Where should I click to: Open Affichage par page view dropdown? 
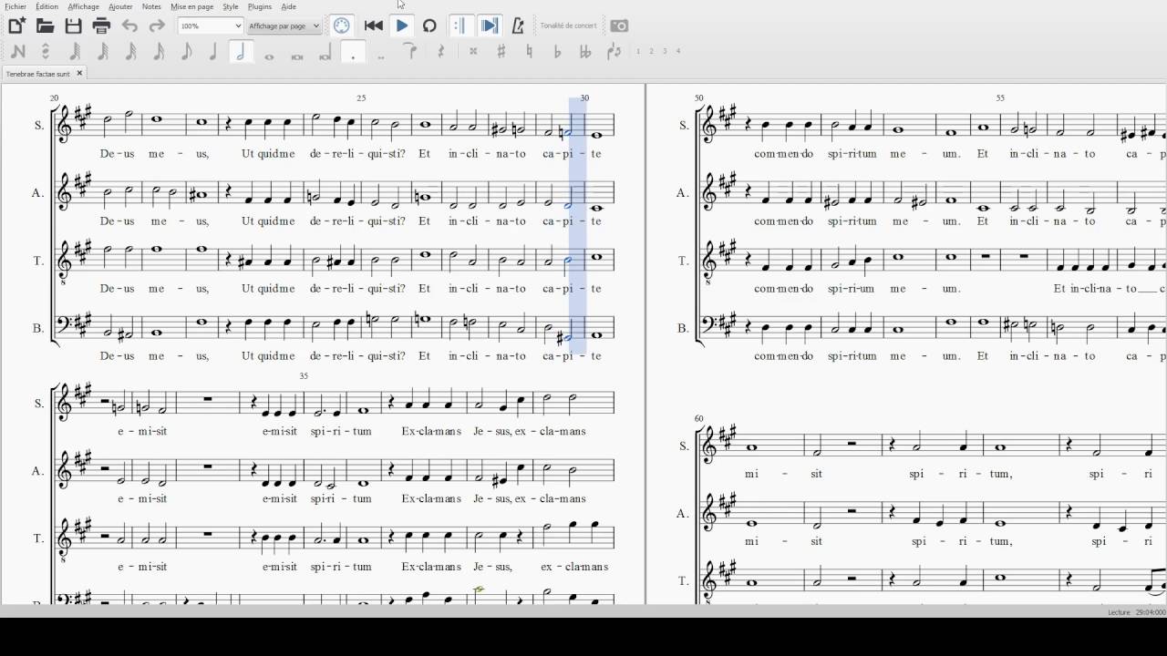coord(284,26)
